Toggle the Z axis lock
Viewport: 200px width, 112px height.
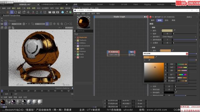41,12
